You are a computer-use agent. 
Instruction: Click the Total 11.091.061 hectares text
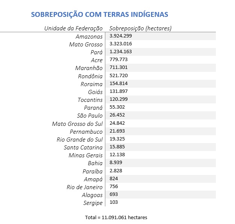coord(116,217)
